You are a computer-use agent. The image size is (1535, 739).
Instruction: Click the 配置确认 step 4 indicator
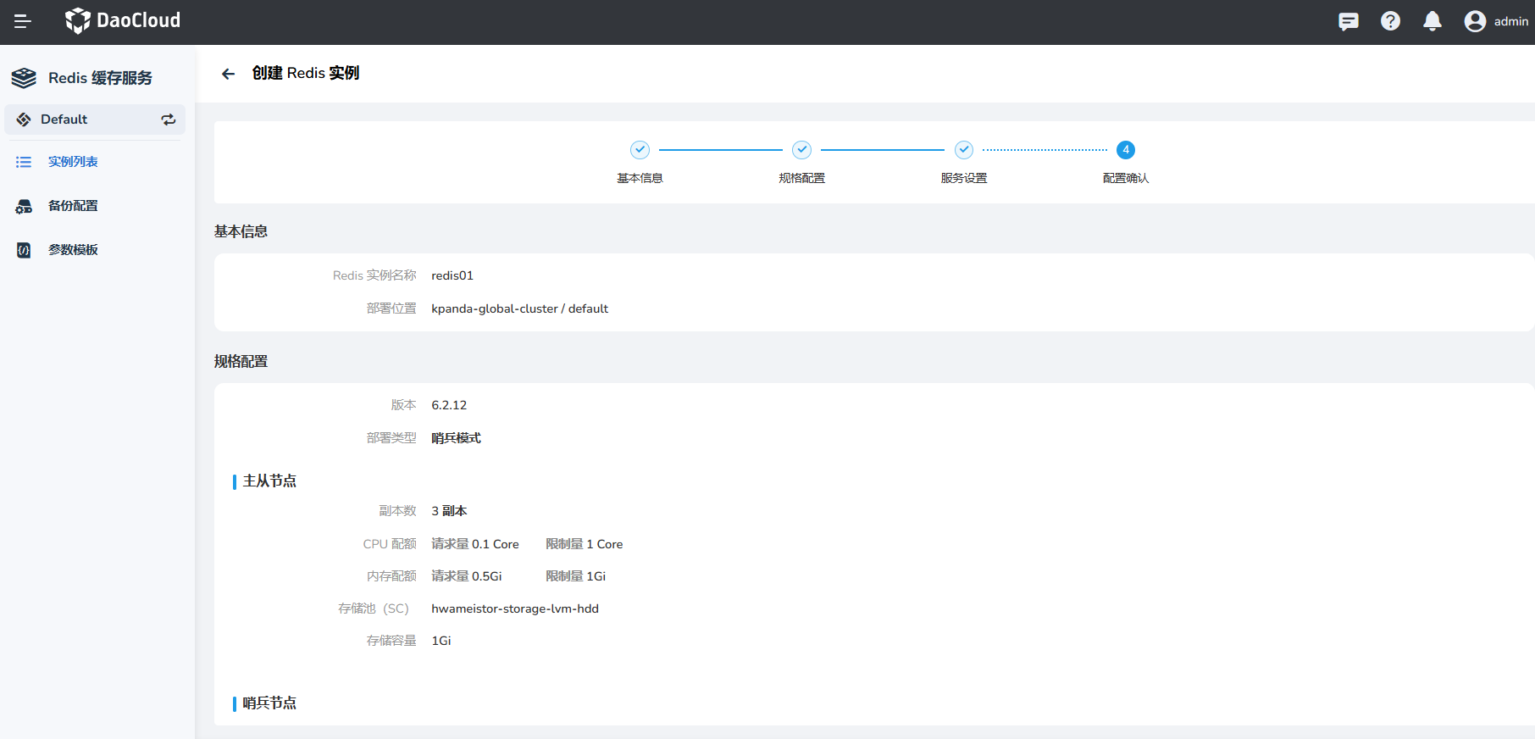(x=1125, y=150)
